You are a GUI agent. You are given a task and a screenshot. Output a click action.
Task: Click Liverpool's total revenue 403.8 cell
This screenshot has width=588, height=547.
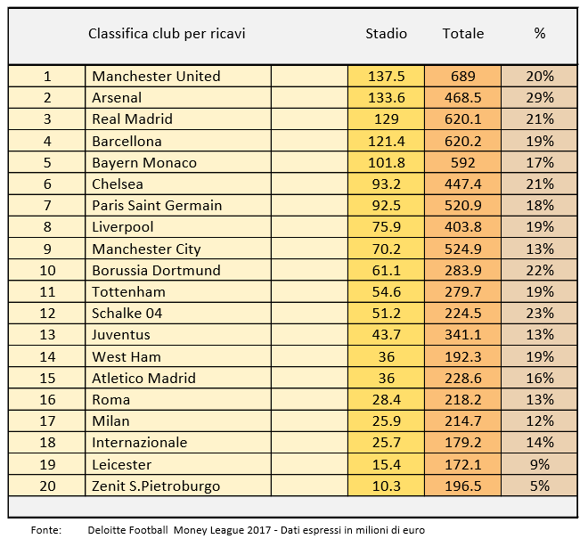[x=462, y=227]
